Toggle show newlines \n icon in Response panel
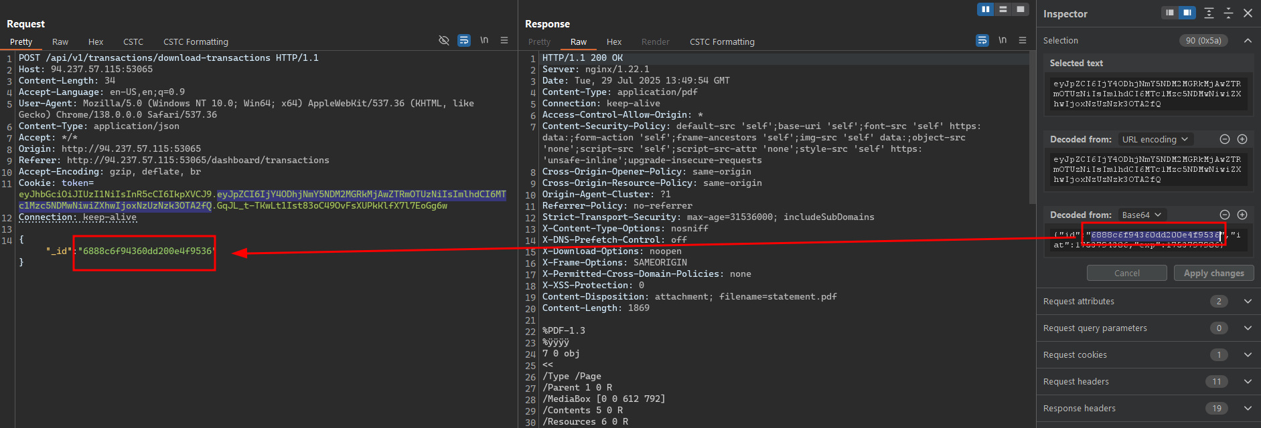 (1003, 41)
